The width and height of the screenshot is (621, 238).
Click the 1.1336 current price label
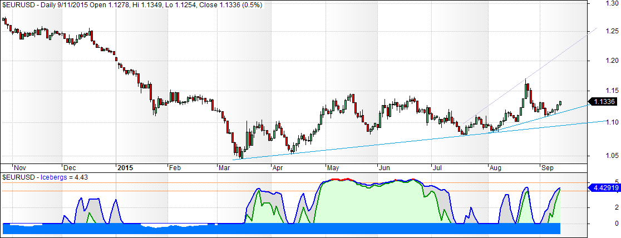[x=603, y=102]
